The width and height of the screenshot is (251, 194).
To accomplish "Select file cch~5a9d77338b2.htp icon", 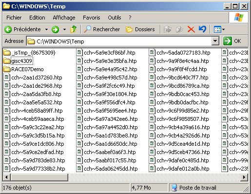I will (x=7, y=169).
